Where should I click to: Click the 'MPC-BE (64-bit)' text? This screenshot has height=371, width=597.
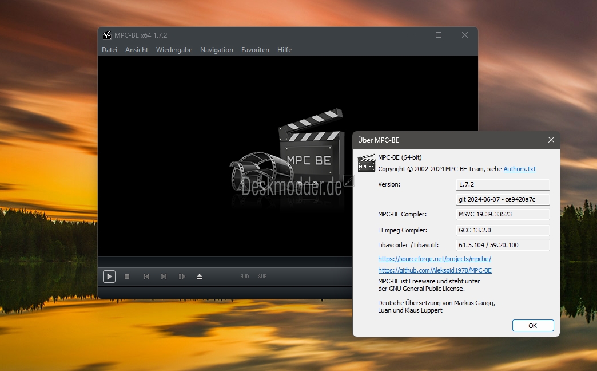click(400, 157)
